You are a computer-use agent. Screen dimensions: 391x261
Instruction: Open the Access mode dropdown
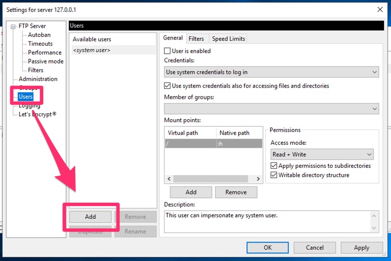click(322, 154)
